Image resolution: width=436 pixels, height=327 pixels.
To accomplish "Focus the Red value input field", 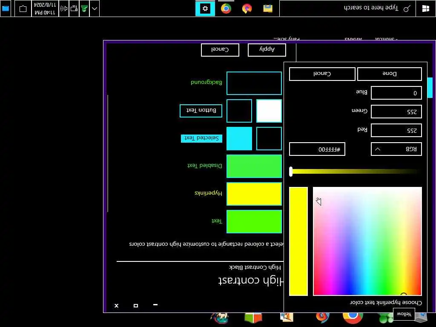I will pyautogui.click(x=396, y=130).
